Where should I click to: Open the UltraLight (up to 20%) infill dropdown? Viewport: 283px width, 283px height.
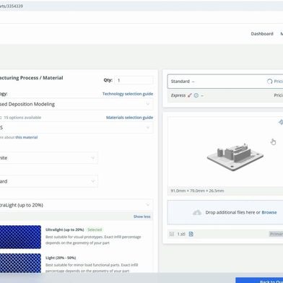[76, 205]
